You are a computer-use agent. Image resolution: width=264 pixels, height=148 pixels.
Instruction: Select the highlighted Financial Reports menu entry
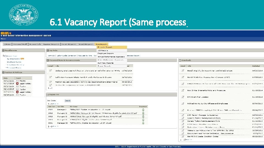[112, 47]
